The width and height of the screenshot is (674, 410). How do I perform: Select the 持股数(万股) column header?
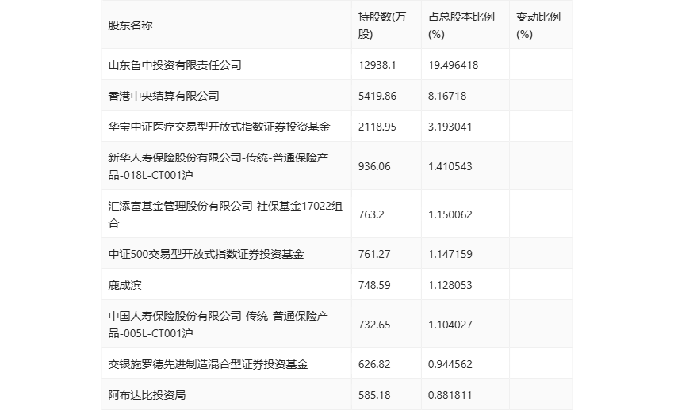(x=381, y=25)
